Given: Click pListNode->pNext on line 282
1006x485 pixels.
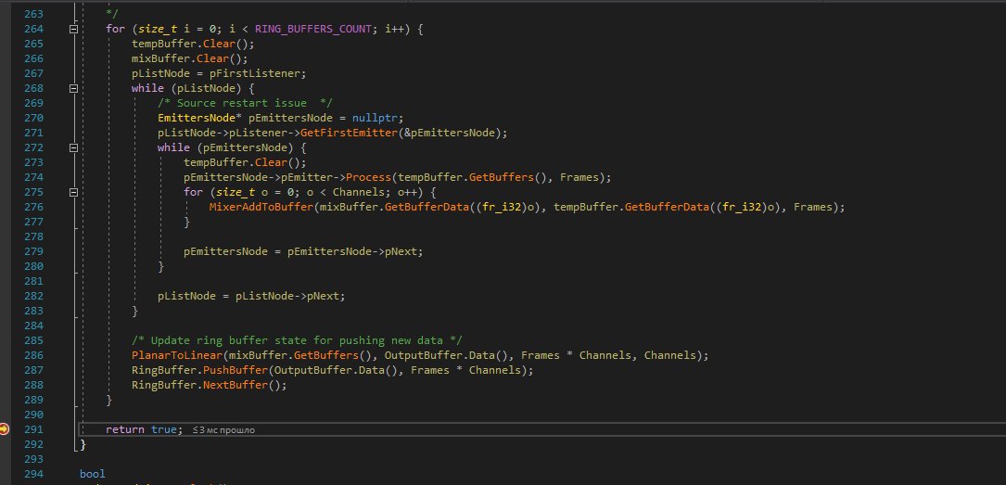Looking at the screenshot, I should 287,296.
